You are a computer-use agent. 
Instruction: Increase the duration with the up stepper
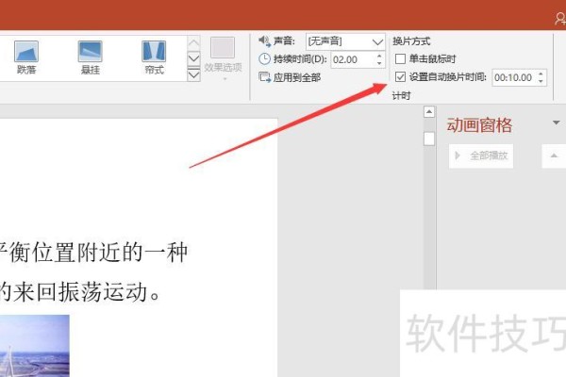(379, 56)
